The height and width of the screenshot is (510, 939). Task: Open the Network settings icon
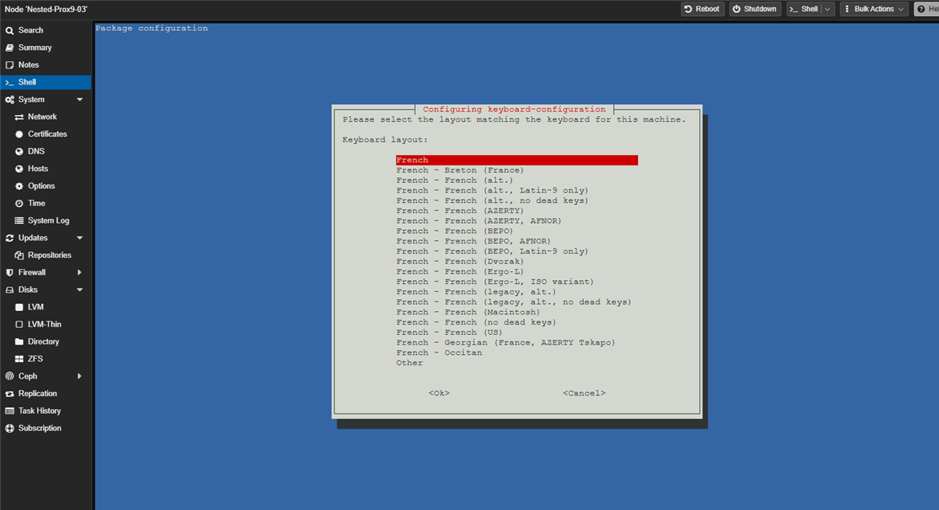coord(19,117)
